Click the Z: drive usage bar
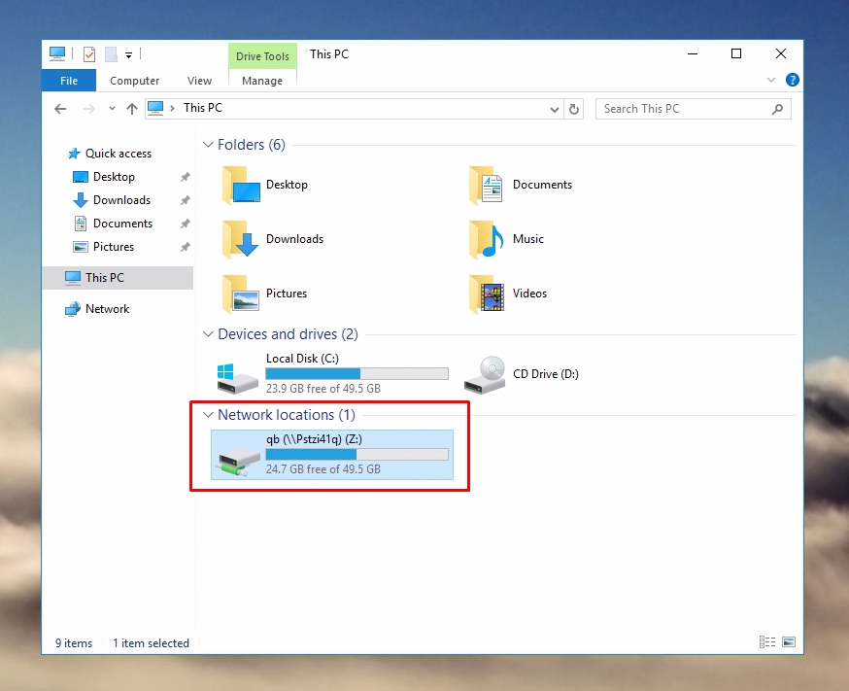Viewport: 849px width, 691px height. click(x=357, y=454)
